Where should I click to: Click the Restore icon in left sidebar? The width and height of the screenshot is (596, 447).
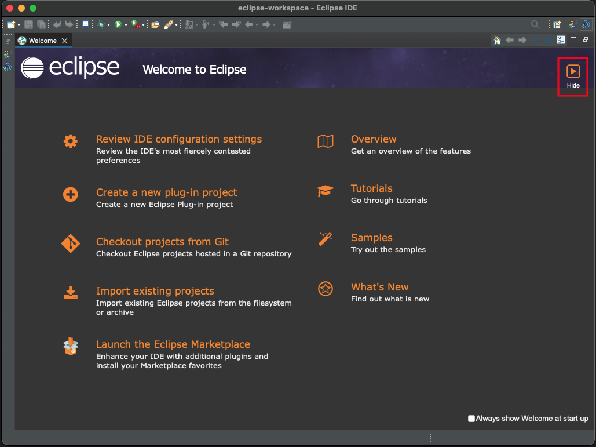pos(8,42)
